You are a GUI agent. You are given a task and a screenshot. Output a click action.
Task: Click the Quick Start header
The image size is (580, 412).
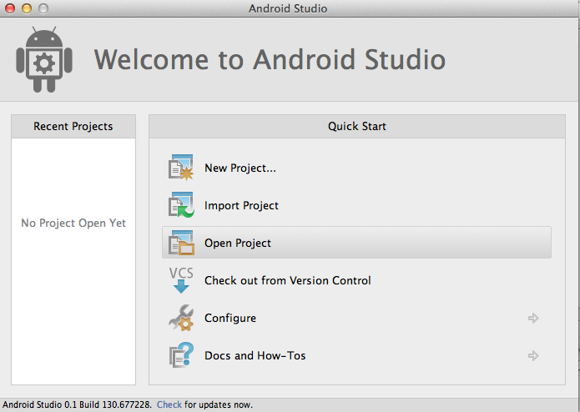[357, 127]
